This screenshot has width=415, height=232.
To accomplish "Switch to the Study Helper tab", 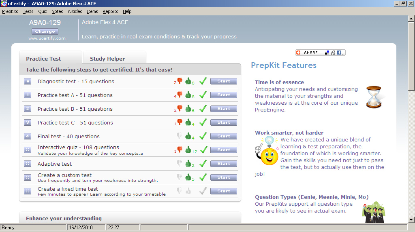I will (114, 58).
